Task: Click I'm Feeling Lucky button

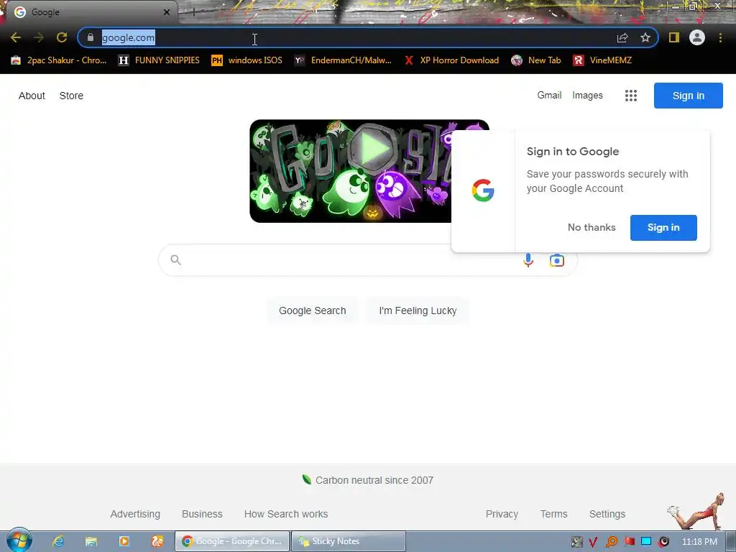Action: click(418, 310)
